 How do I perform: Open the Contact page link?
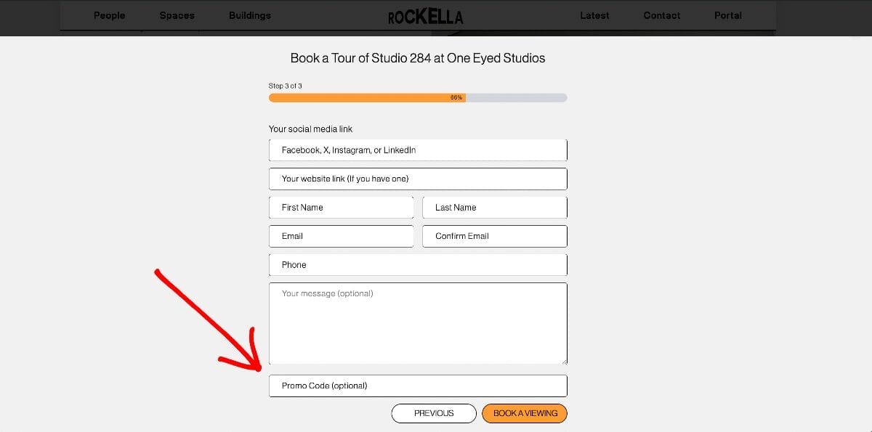tap(662, 15)
